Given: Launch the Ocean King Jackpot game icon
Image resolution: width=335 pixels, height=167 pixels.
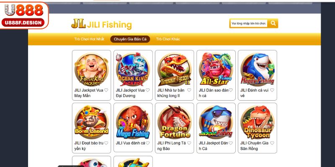Looking at the screenshot, I should [x=133, y=70].
